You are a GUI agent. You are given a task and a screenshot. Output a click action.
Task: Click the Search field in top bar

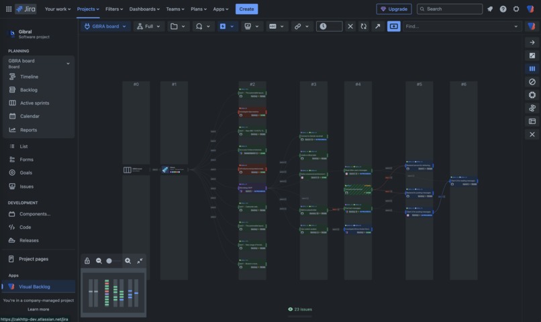pyautogui.click(x=450, y=9)
